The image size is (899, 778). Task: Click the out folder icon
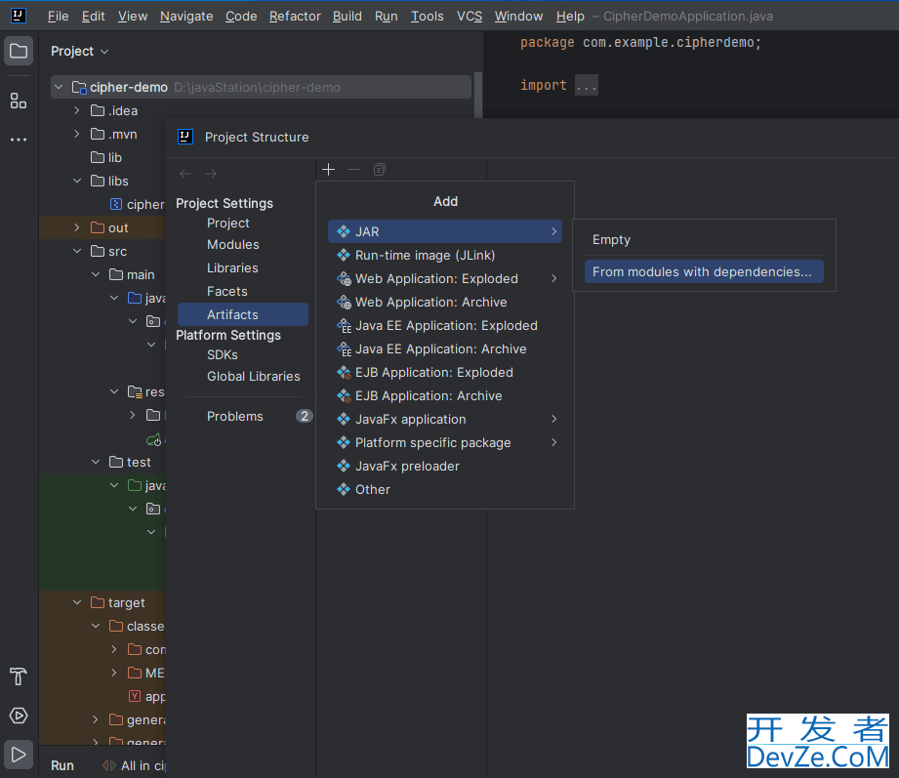(98, 227)
